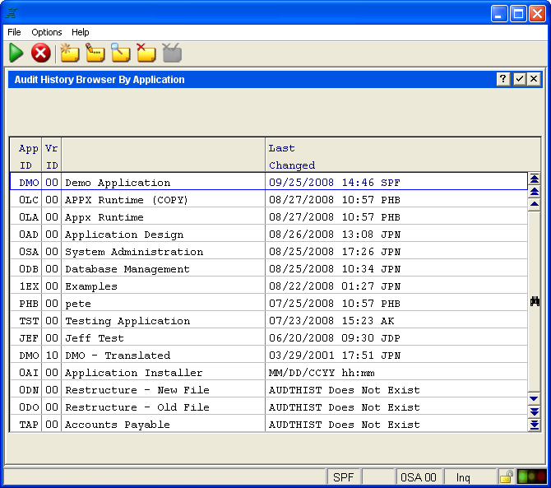Click the page-down double arrow scroll button
The height and width of the screenshot is (488, 551).
(534, 411)
